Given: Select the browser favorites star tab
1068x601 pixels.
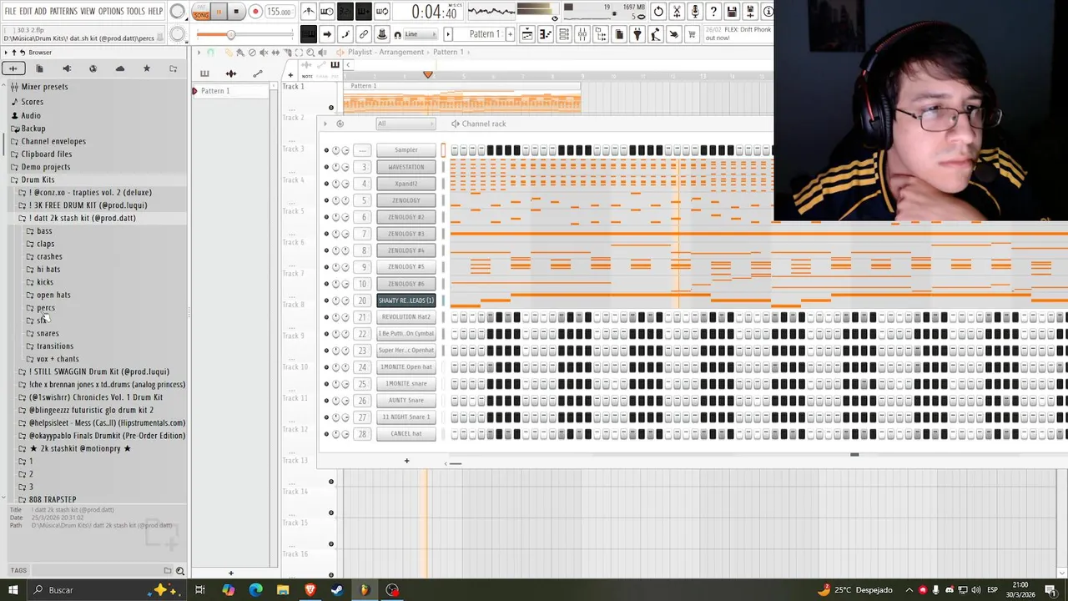Looking at the screenshot, I should [x=146, y=68].
